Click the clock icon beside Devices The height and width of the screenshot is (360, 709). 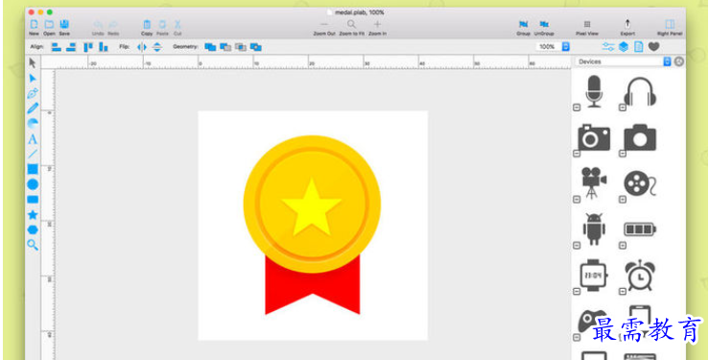point(679,61)
